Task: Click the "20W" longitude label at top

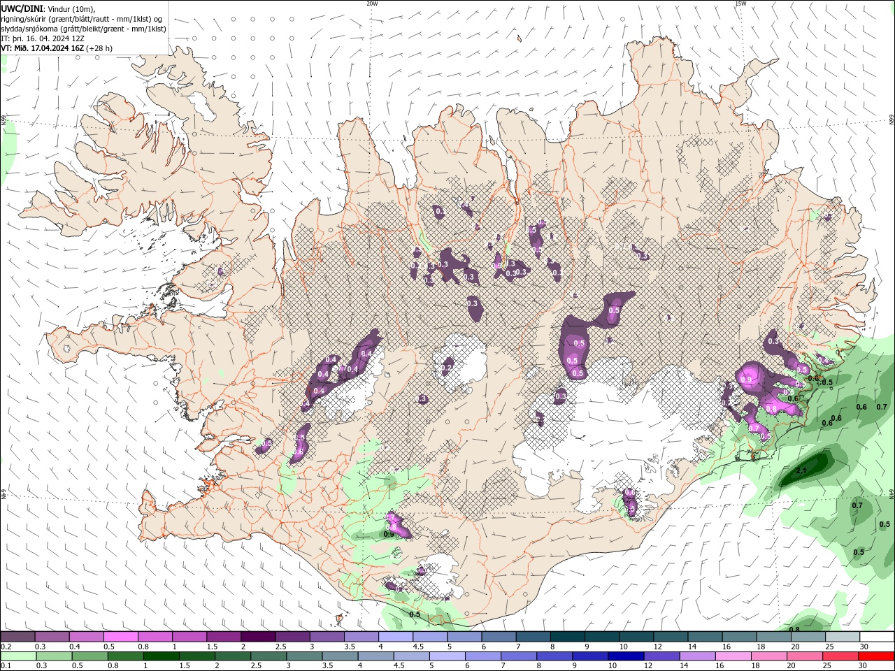Action: coord(372,3)
